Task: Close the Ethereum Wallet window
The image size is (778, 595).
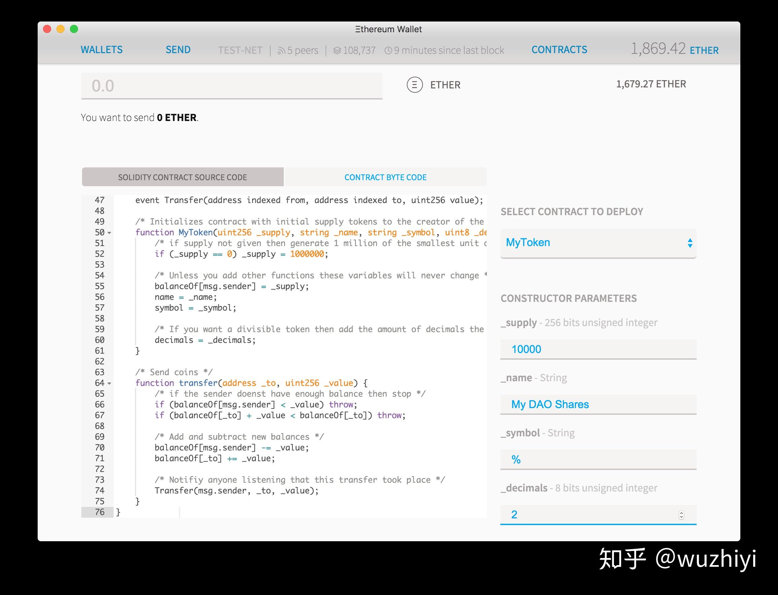Action: [x=47, y=29]
